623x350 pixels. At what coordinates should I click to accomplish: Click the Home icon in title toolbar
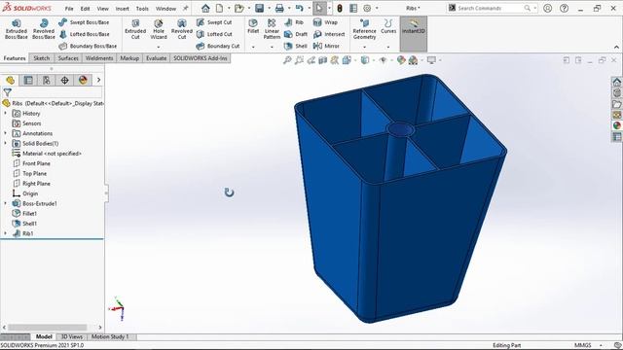[x=205, y=8]
